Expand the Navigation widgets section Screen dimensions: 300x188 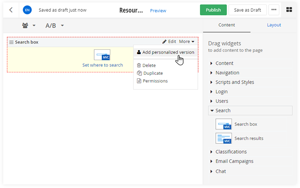coord(227,73)
